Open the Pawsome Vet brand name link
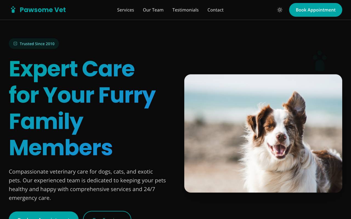The image size is (351, 219). point(43,10)
